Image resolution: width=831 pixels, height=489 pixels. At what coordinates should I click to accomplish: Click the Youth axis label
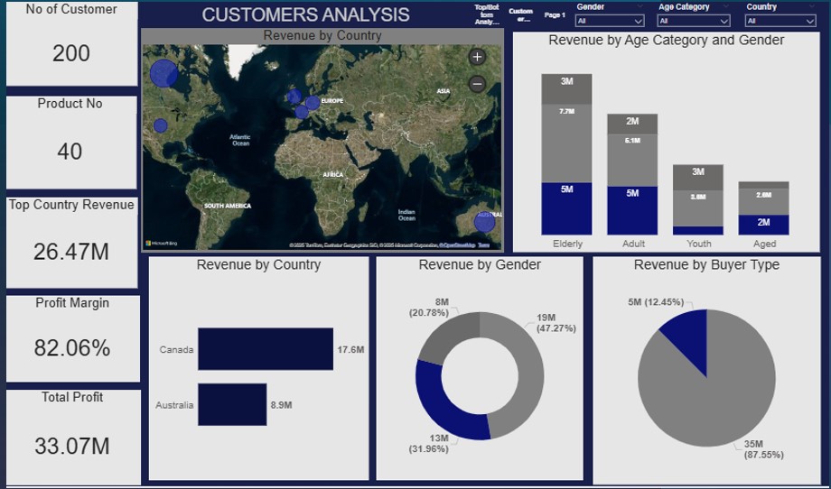[698, 244]
